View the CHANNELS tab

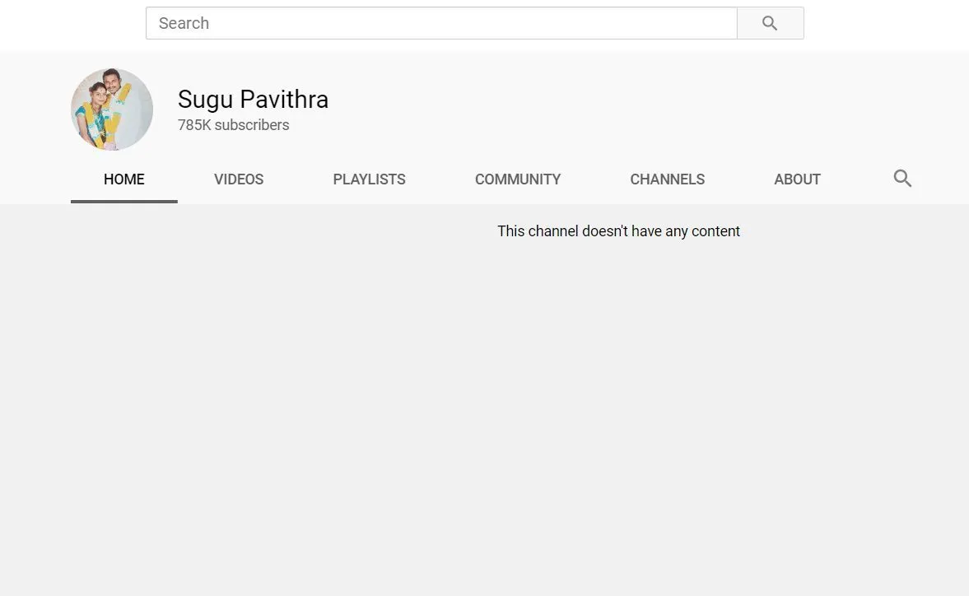tap(667, 179)
